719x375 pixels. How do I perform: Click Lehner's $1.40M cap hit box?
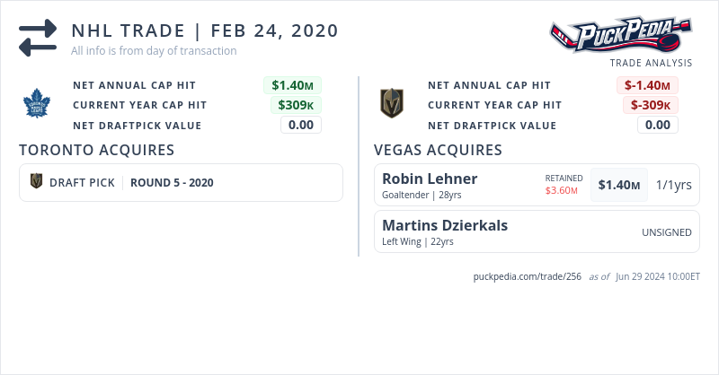[619, 185]
